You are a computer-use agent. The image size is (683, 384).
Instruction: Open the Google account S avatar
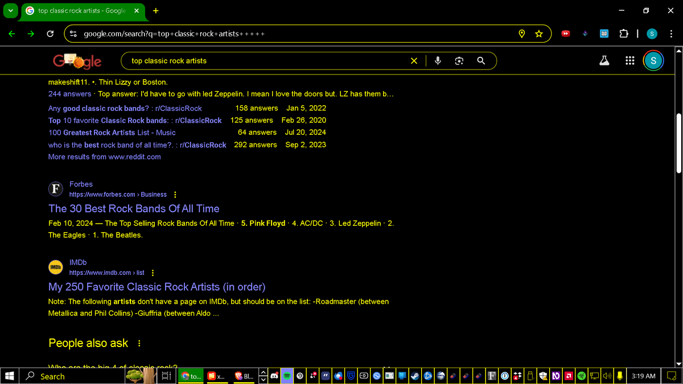(653, 61)
